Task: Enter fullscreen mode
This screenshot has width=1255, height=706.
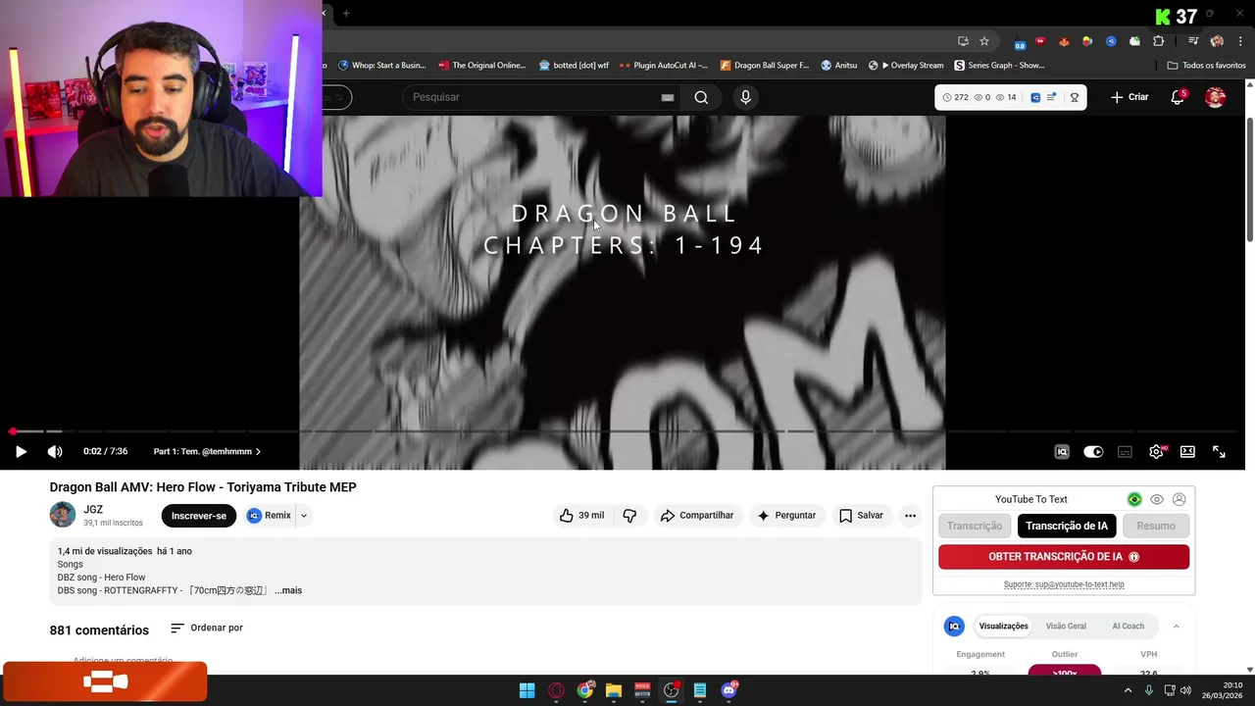Action: (1219, 451)
